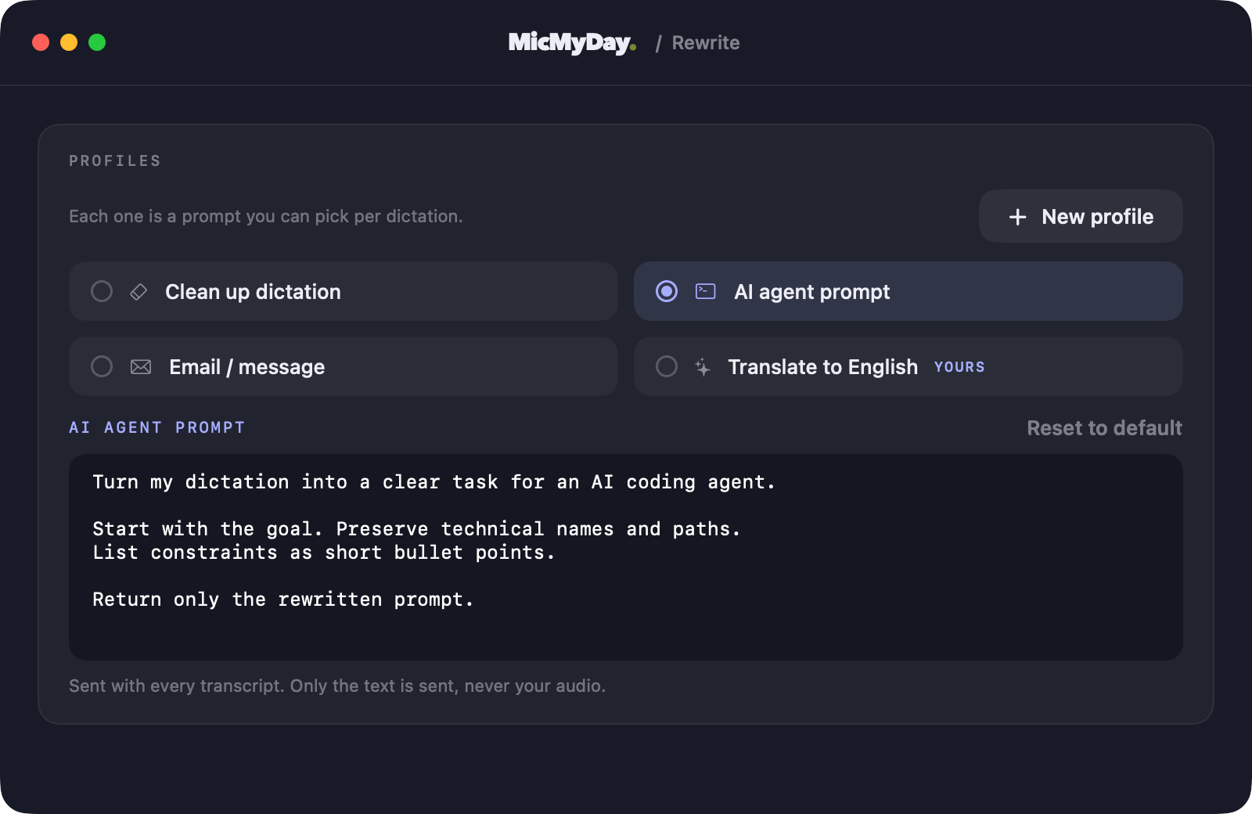The image size is (1252, 814).
Task: Click the Clean up dictation label
Action: click(x=253, y=292)
